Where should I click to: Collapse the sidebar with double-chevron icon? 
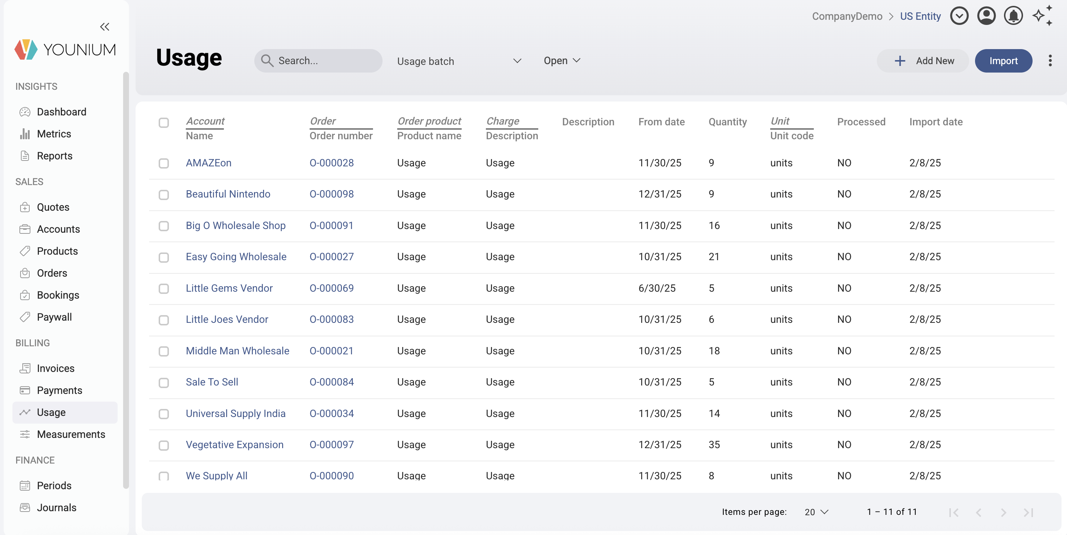104,27
